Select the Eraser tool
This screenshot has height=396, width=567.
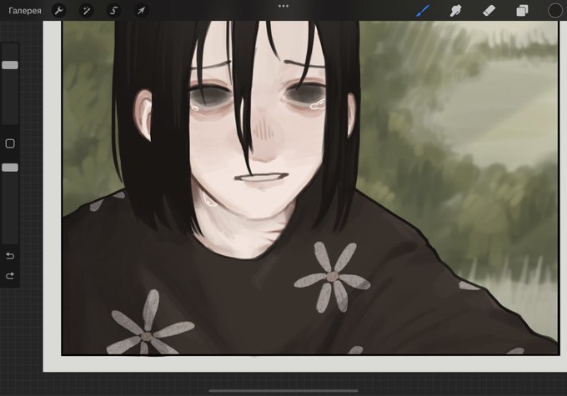point(489,11)
